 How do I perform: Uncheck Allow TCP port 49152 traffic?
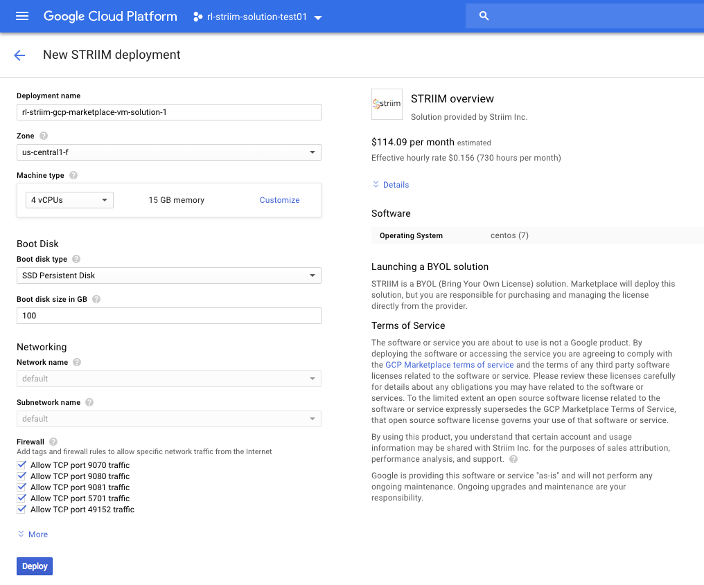21,509
